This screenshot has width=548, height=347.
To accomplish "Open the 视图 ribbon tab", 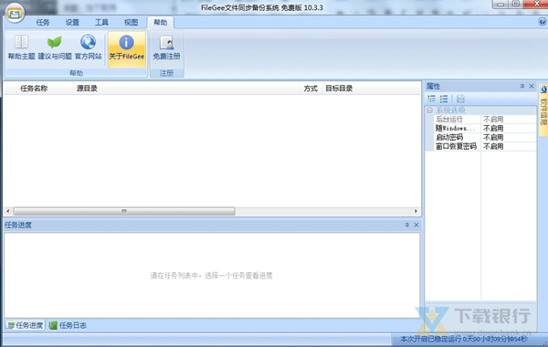I will coord(131,22).
